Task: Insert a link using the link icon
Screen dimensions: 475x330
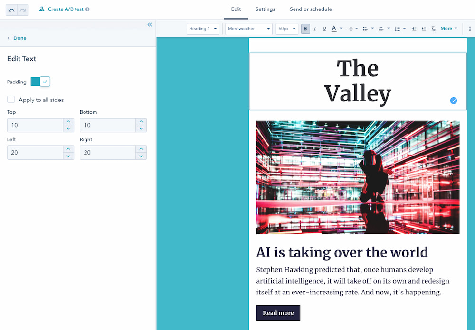Action: [x=469, y=28]
